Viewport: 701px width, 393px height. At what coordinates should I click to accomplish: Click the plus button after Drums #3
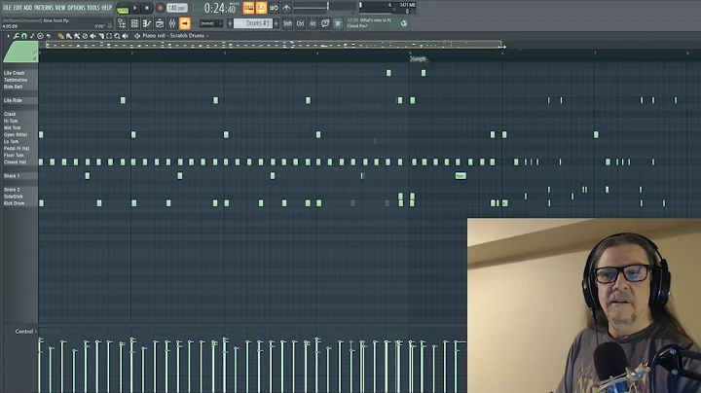click(x=276, y=23)
